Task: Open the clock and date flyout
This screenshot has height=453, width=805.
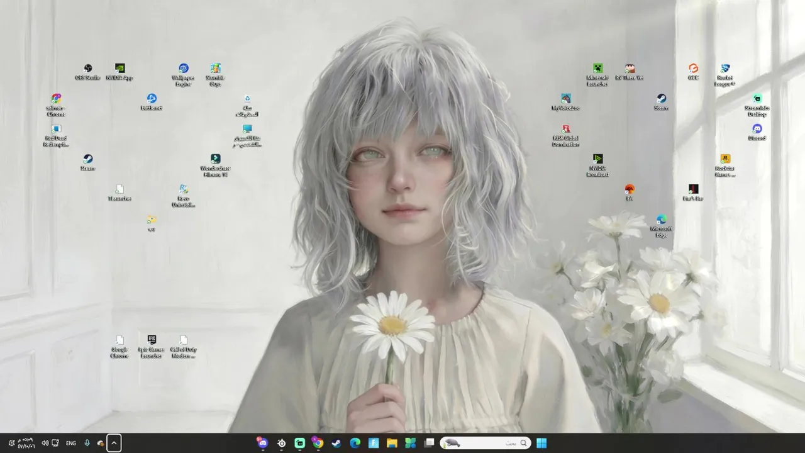Action: coord(25,443)
